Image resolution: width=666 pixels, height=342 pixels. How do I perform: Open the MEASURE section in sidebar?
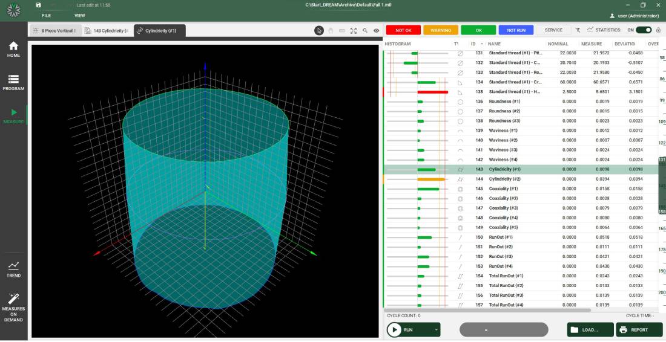(13, 115)
